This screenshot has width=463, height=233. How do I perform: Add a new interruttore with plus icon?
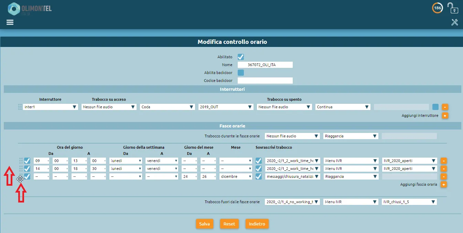(x=444, y=116)
